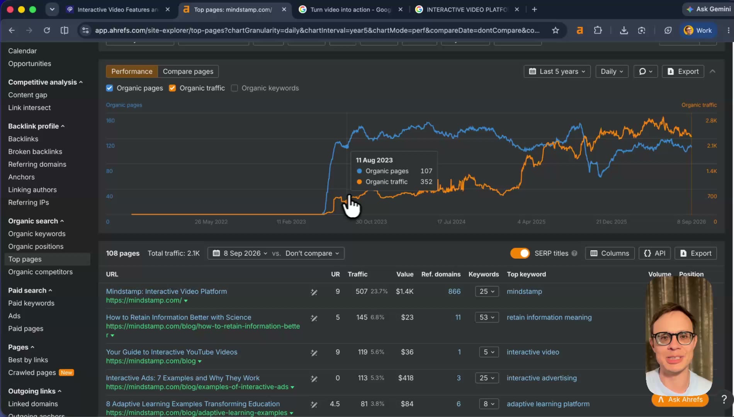
Task: Open the Daily granularity dropdown
Action: [612, 71]
